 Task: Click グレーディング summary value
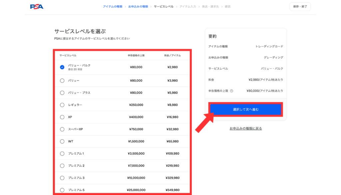point(273,57)
